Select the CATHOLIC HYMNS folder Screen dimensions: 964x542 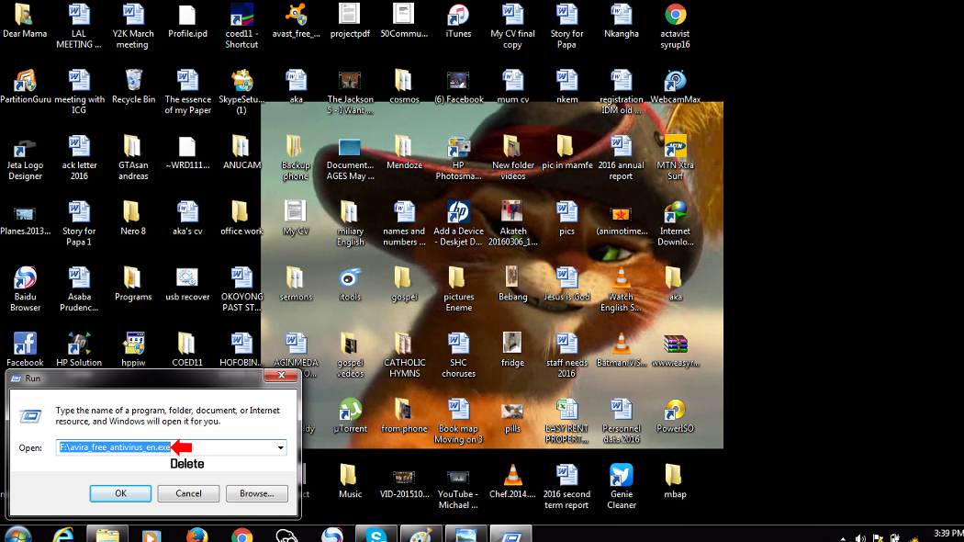point(404,355)
